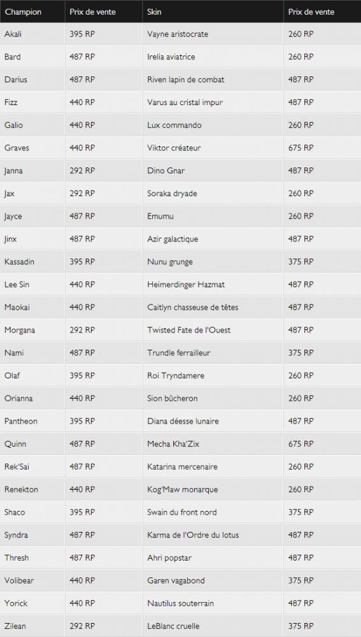The image size is (361, 637).
Task: Select the Ahri popstar skin
Action: 169,558
